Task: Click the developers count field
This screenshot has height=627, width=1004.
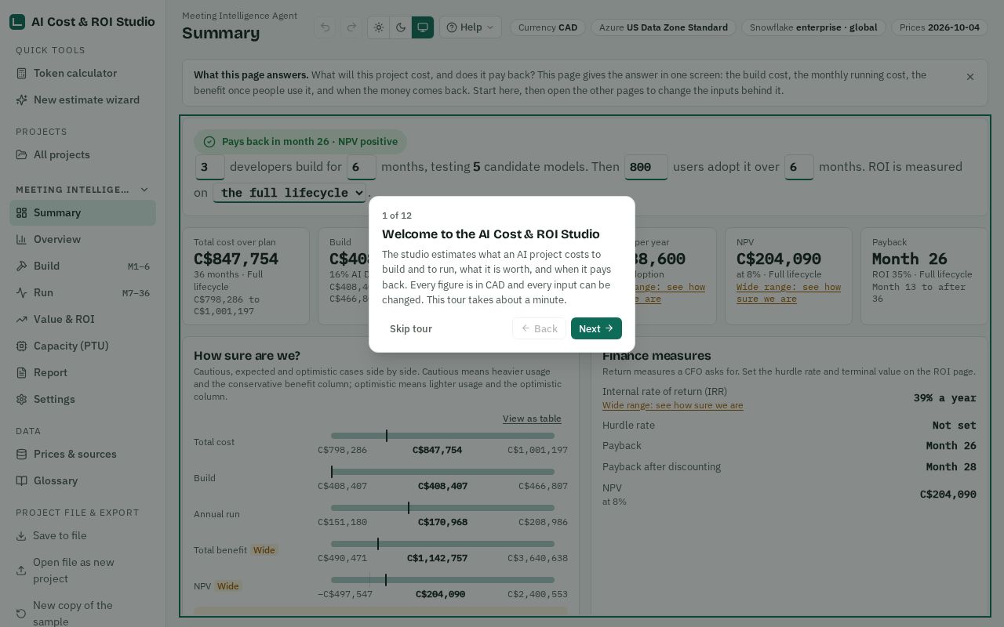Action: [x=210, y=167]
